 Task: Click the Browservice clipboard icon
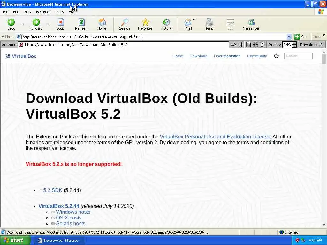pyautogui.click(x=262, y=45)
